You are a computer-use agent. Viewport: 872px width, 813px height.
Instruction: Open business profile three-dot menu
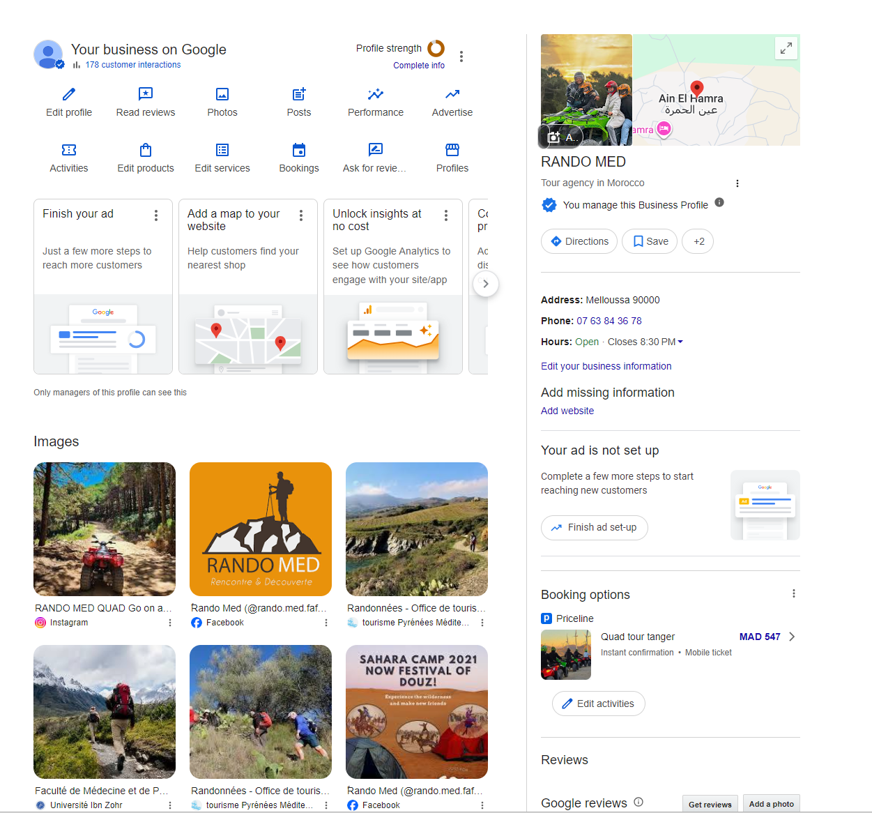(x=461, y=56)
